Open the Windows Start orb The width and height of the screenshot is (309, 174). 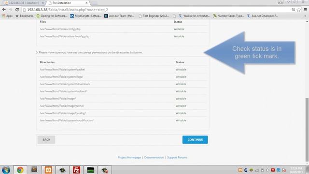click(x=6, y=170)
